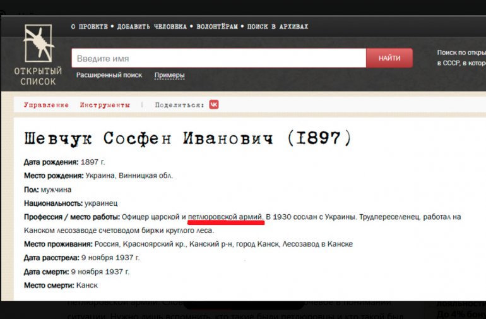Click the Открытый список barbed-wire logo

(39, 43)
